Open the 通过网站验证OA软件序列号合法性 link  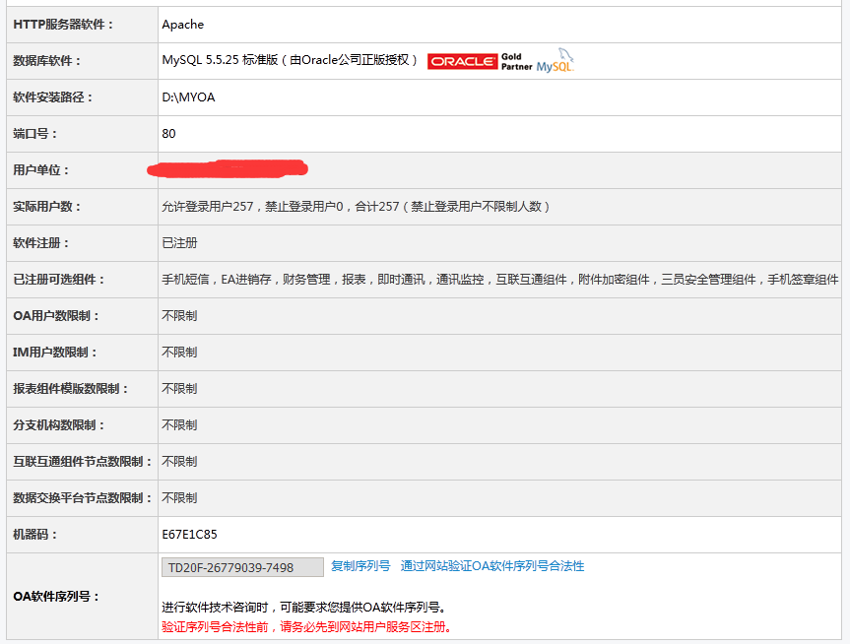click(491, 566)
